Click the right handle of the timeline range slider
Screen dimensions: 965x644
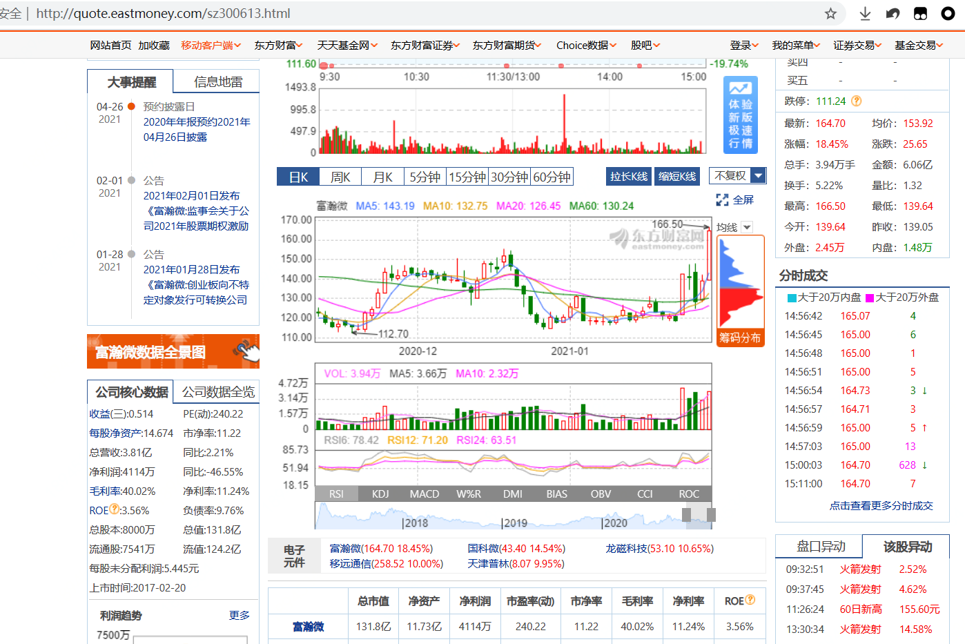[711, 515]
